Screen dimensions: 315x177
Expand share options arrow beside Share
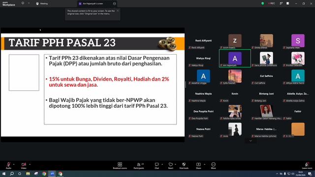click(x=205, y=164)
